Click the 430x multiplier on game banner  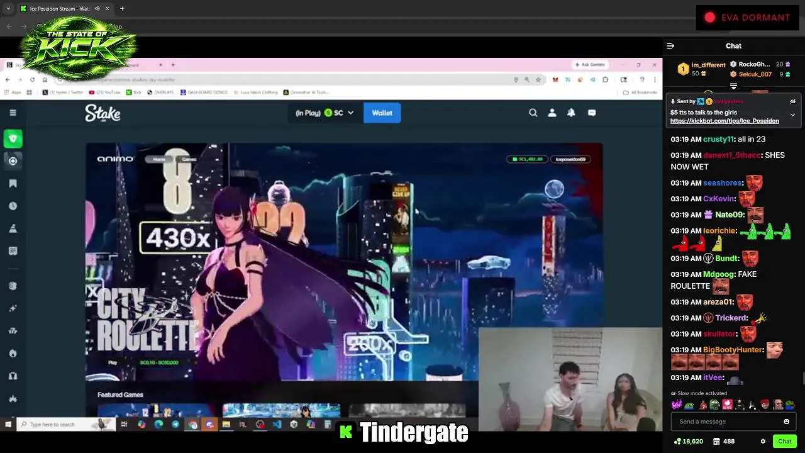pos(178,238)
